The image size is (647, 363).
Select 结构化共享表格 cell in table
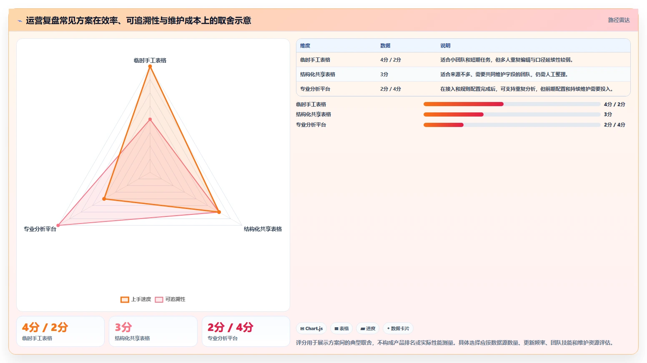[318, 75]
